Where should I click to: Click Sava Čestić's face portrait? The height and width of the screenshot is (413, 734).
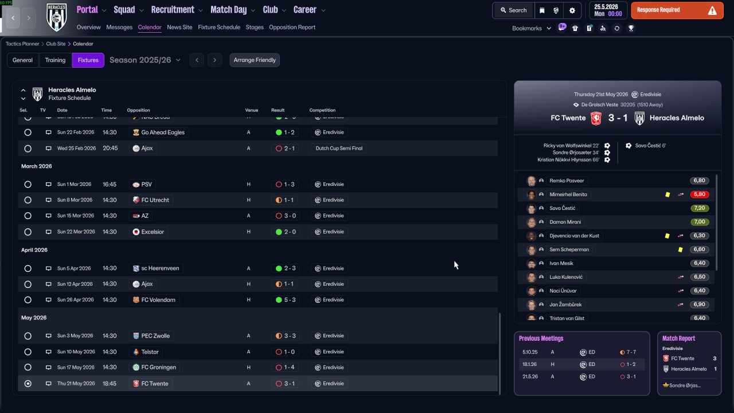(531, 208)
